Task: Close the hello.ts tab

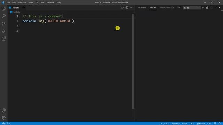Action: click(x=24, y=8)
